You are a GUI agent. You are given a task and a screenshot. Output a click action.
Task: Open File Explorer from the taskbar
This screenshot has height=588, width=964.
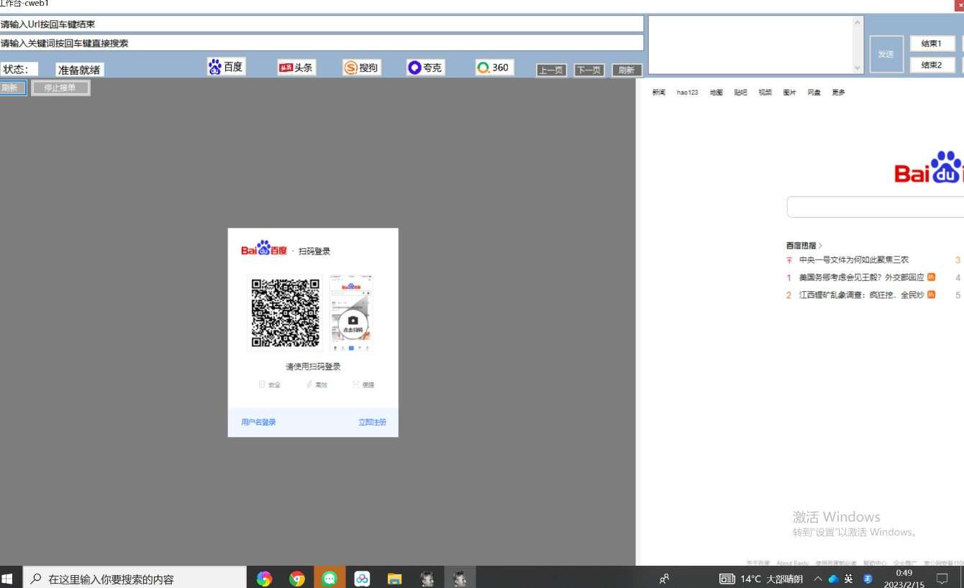coord(394,578)
